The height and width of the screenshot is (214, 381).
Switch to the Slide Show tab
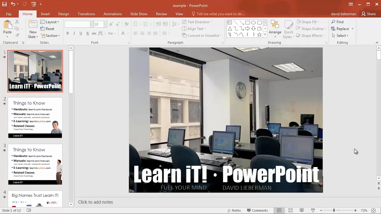pyautogui.click(x=139, y=14)
